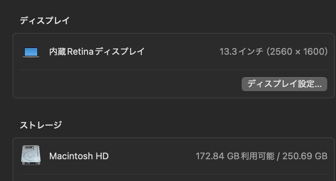Screen dimensions: 336x181
Task: Click the ディスプレイ section heading
Action: click(45, 21)
